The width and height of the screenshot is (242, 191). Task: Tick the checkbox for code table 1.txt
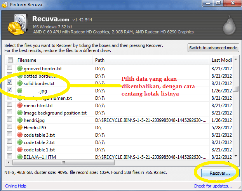[x=10, y=149]
